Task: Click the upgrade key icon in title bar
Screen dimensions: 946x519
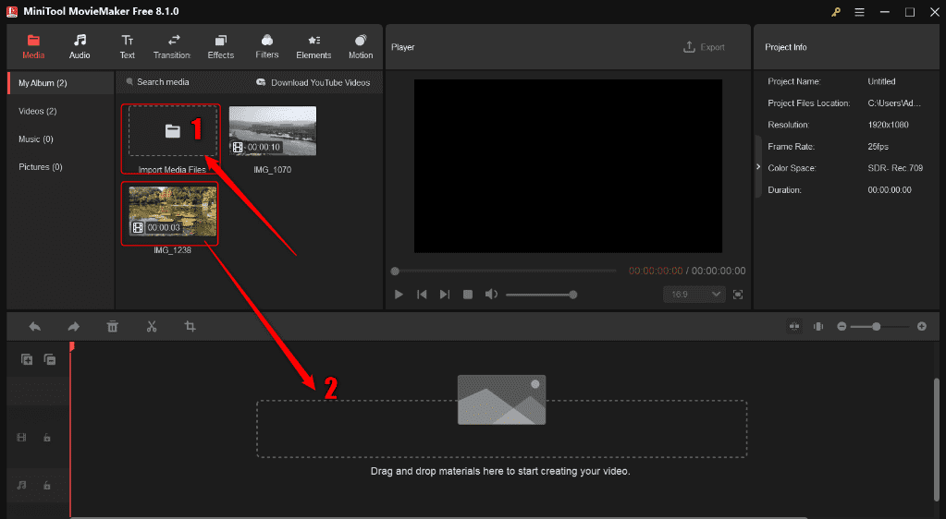Action: coord(836,12)
